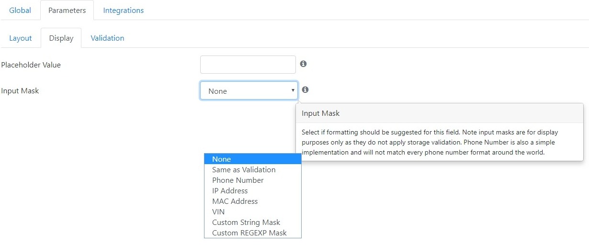Go to the Validation sub-tab
The width and height of the screenshot is (589, 245).
pos(107,38)
